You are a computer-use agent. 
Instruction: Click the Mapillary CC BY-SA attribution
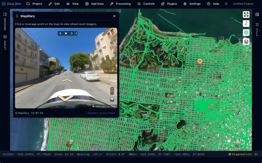click(29, 113)
